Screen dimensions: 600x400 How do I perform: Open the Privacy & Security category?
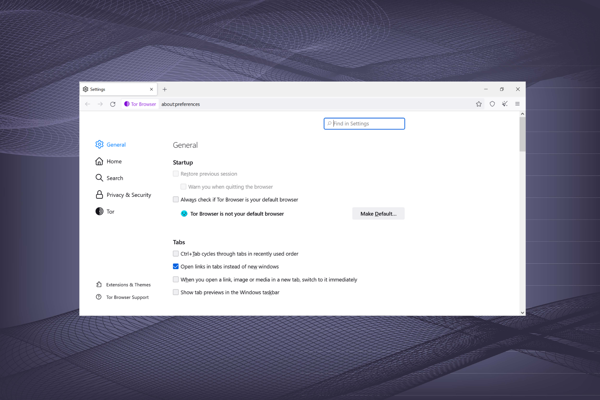(123, 195)
